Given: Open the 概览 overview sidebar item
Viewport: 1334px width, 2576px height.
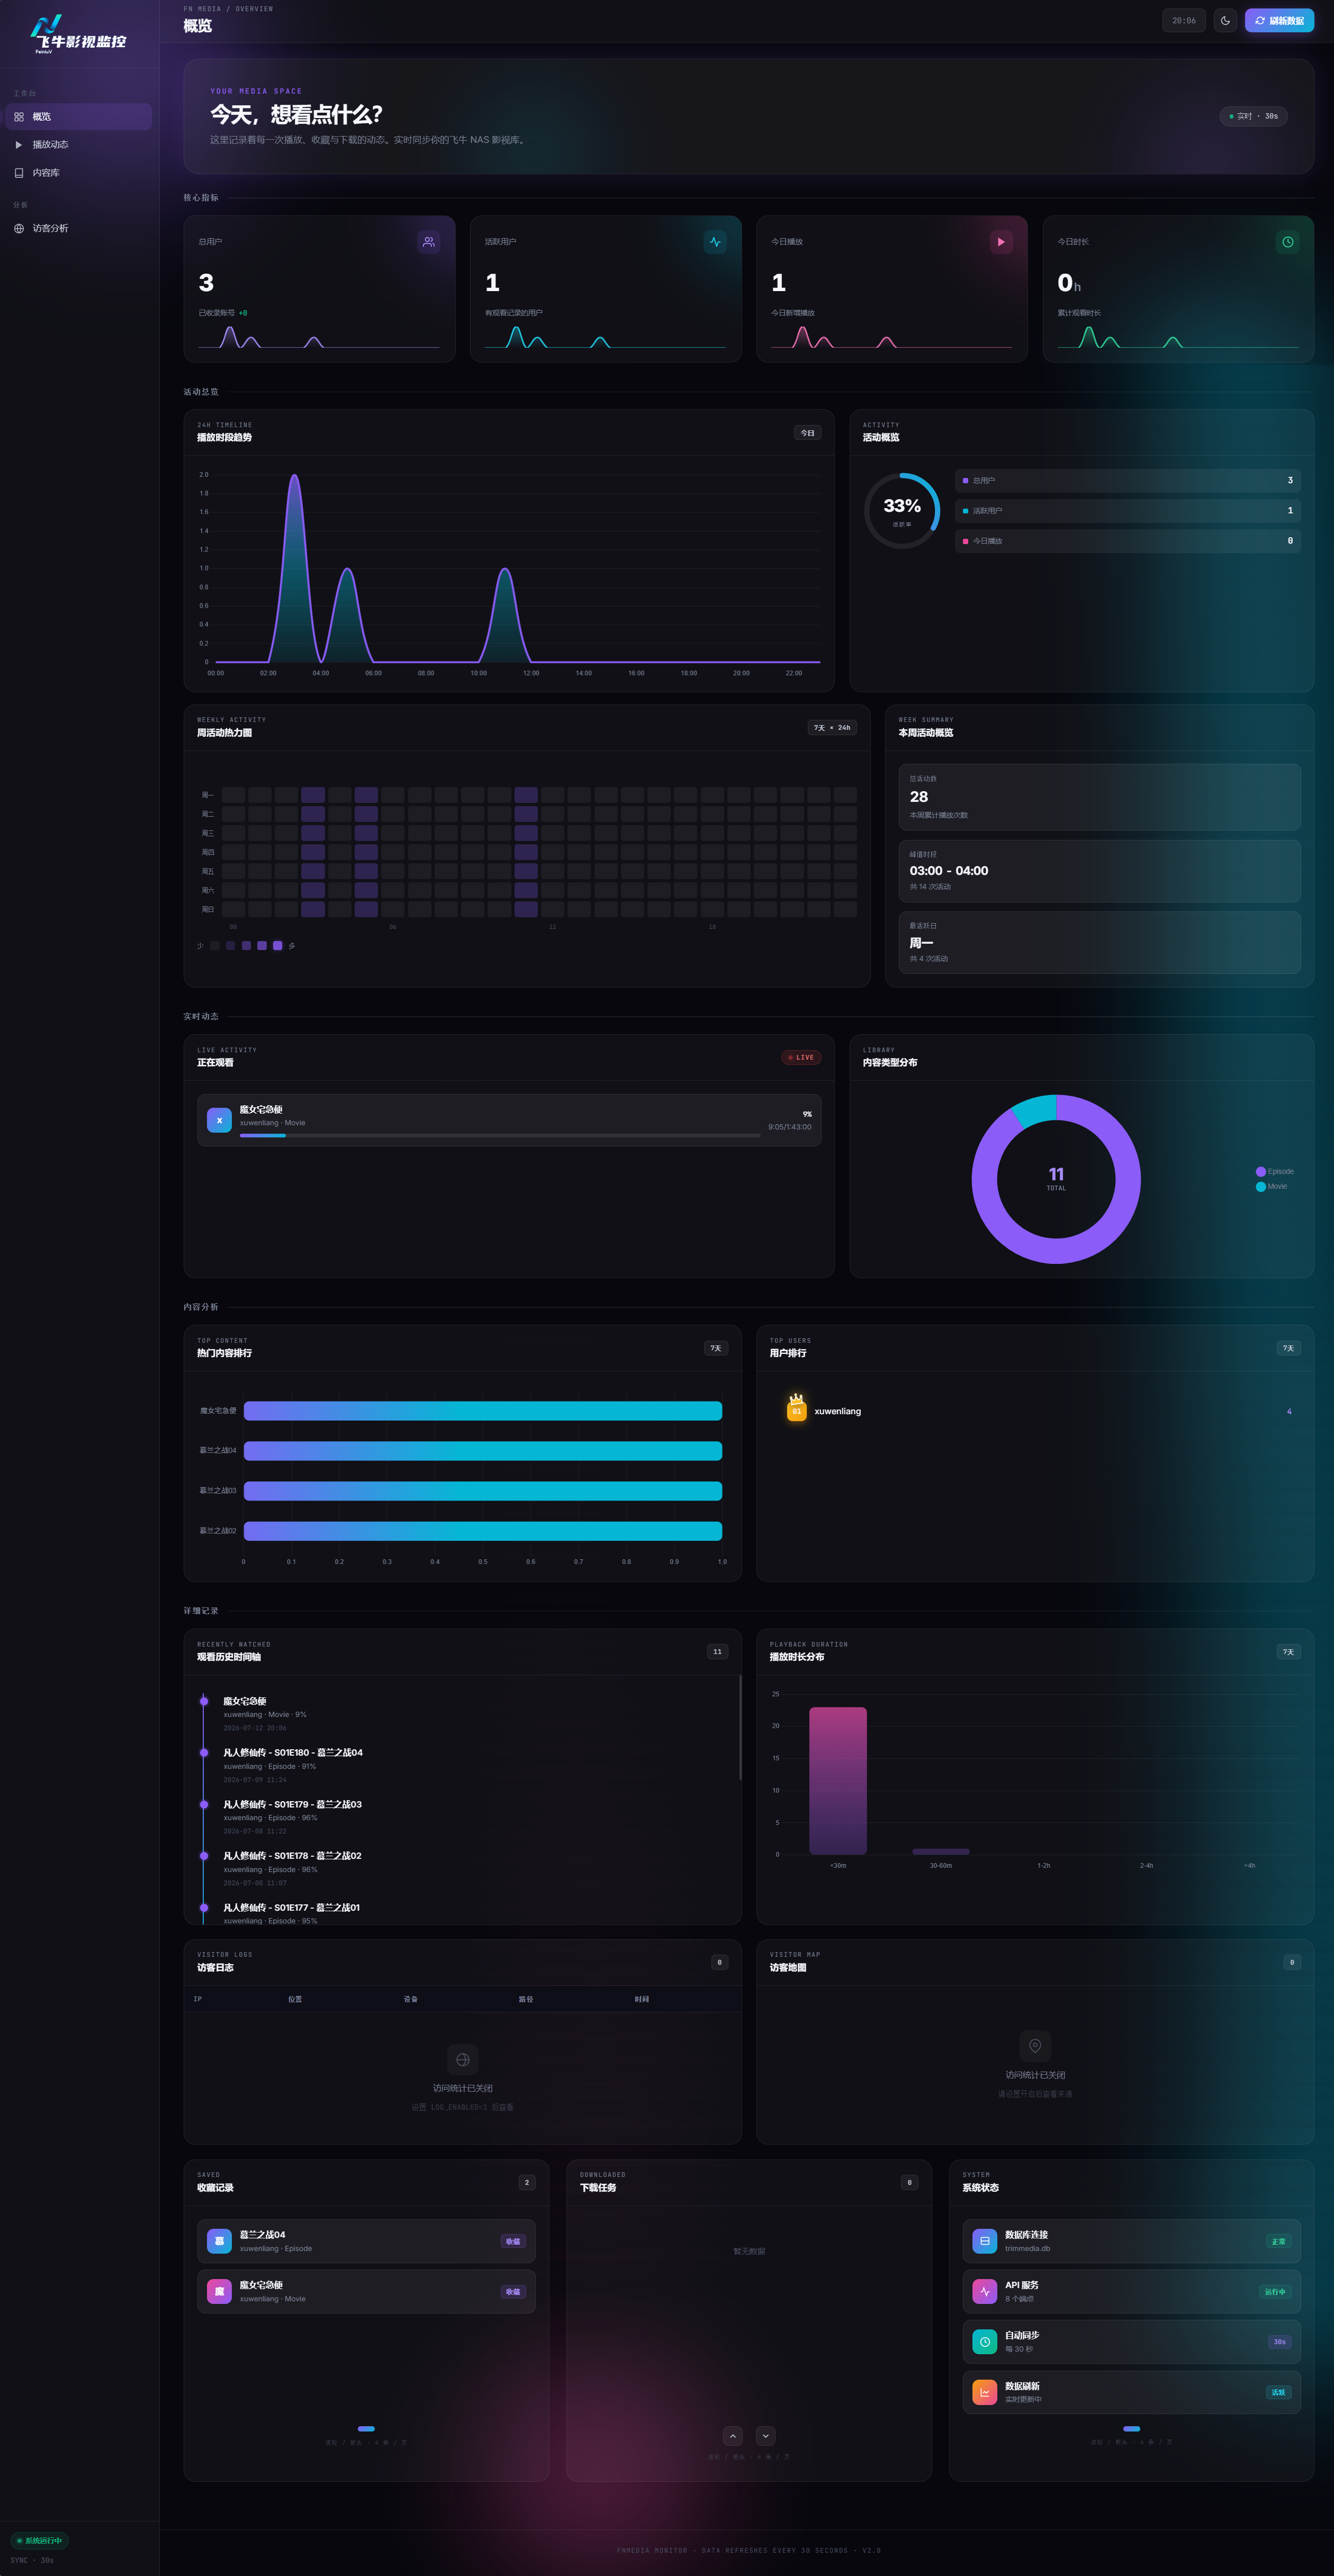Looking at the screenshot, I should pyautogui.click(x=79, y=116).
